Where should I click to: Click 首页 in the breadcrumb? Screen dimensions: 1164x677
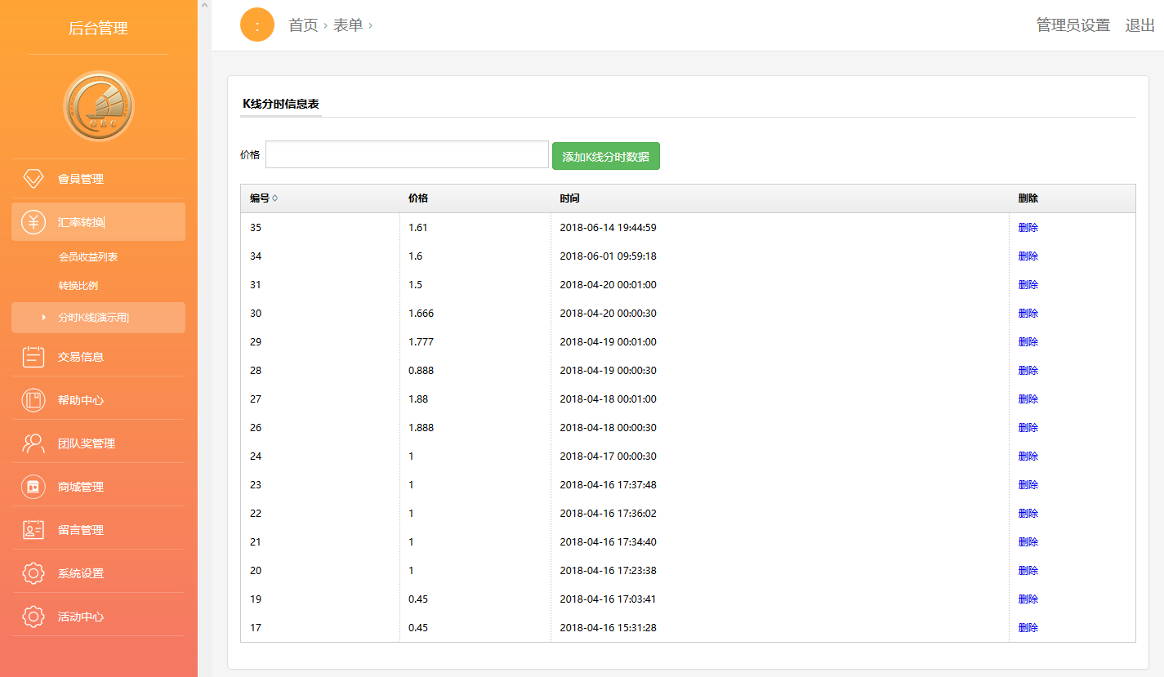point(303,25)
